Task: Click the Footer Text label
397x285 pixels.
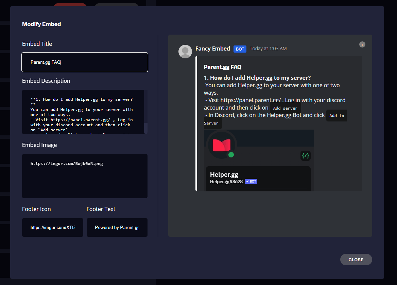Action: click(x=101, y=209)
